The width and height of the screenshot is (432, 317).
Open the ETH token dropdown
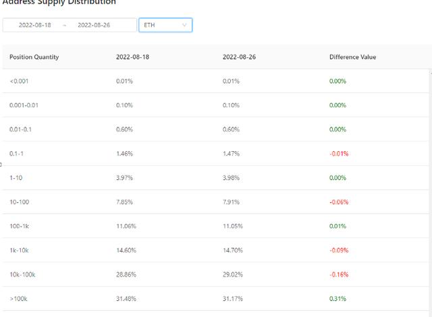click(x=165, y=25)
